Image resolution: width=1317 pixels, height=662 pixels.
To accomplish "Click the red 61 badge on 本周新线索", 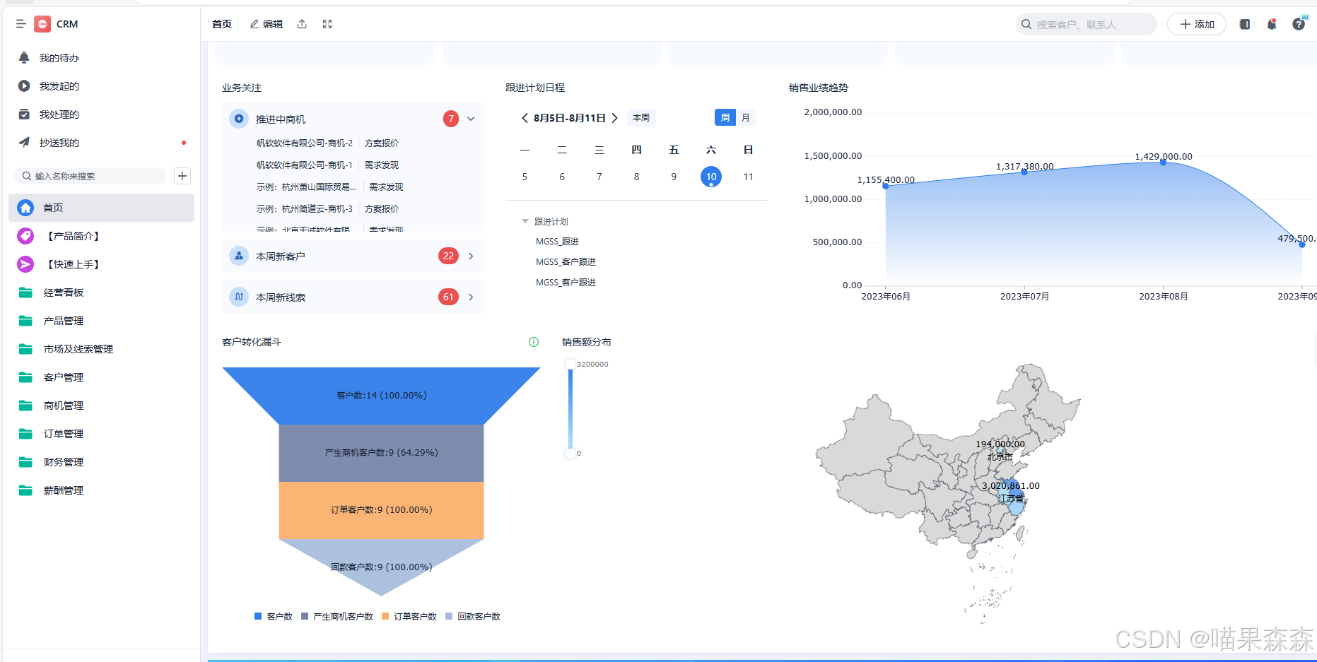I will click(x=448, y=297).
